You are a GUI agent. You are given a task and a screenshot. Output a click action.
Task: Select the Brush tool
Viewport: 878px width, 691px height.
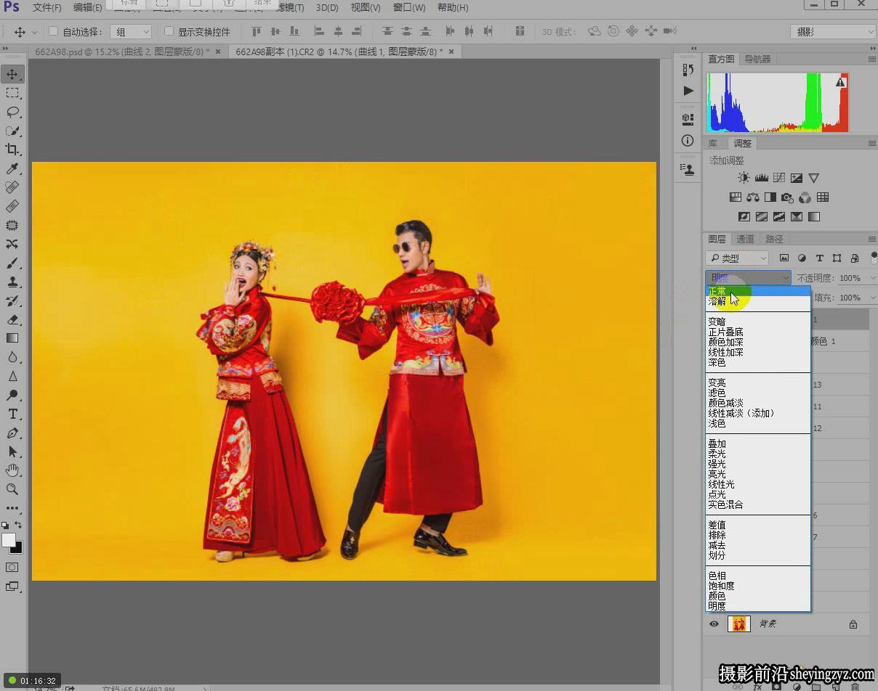[12, 263]
